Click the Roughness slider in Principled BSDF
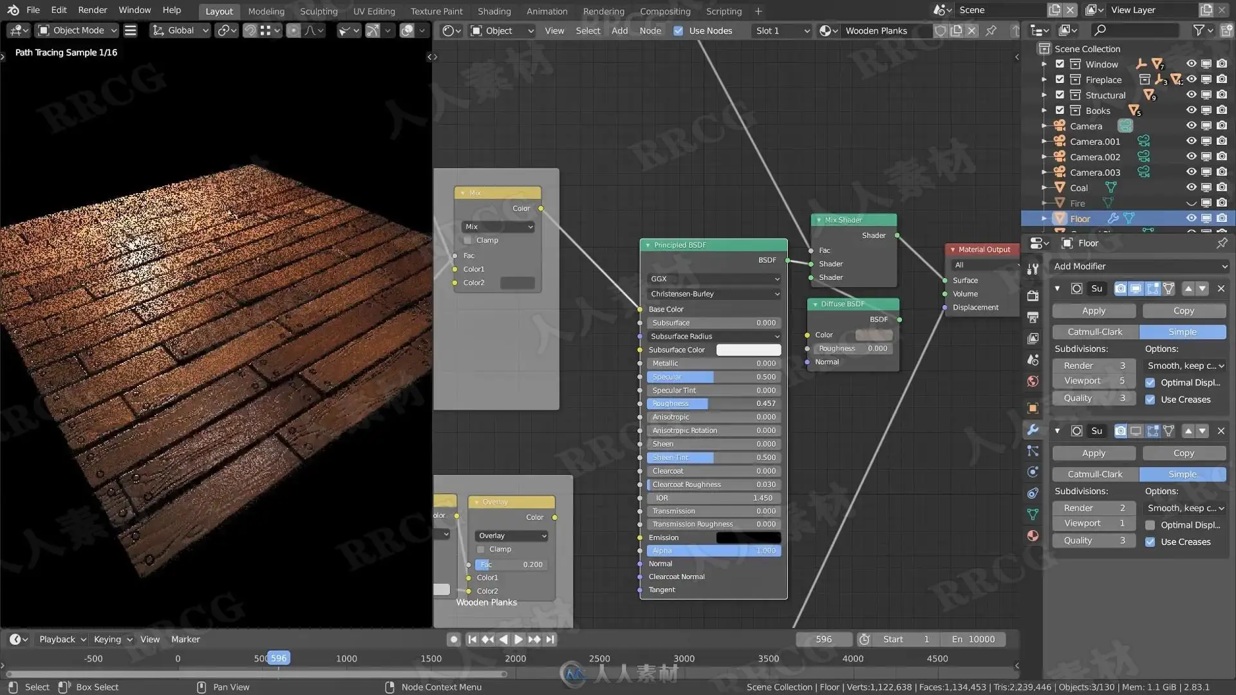Screen dimensions: 1236x695 click(x=713, y=403)
